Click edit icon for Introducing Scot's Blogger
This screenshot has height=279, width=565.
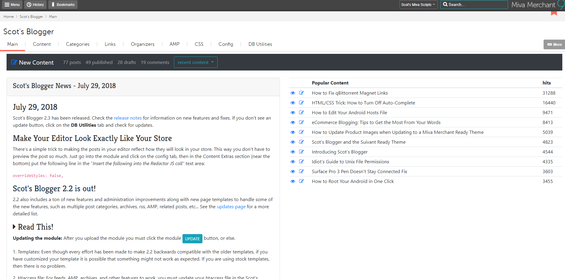pyautogui.click(x=301, y=152)
